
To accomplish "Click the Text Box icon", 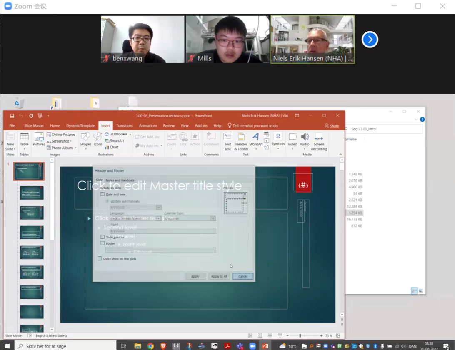I will tap(228, 141).
